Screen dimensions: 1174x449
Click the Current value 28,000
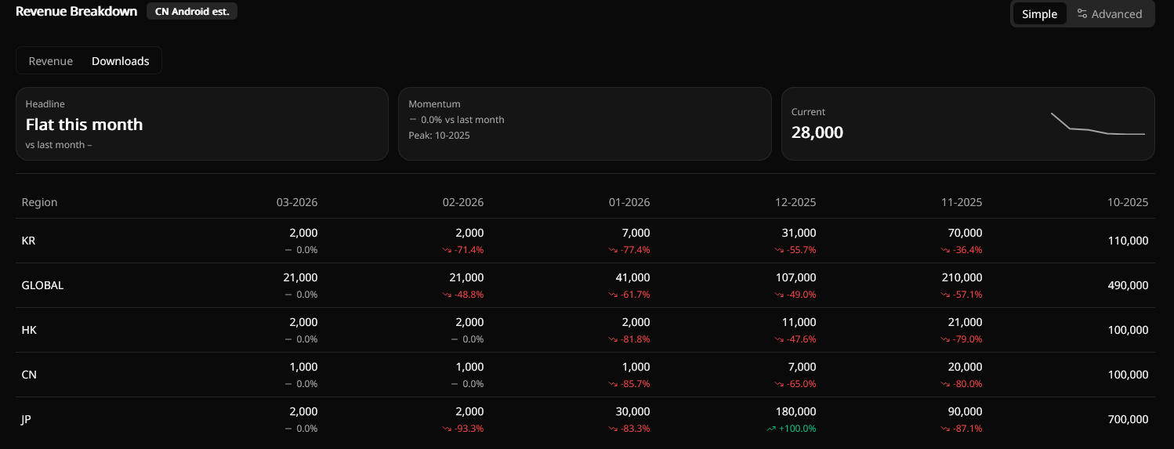pyautogui.click(x=817, y=132)
